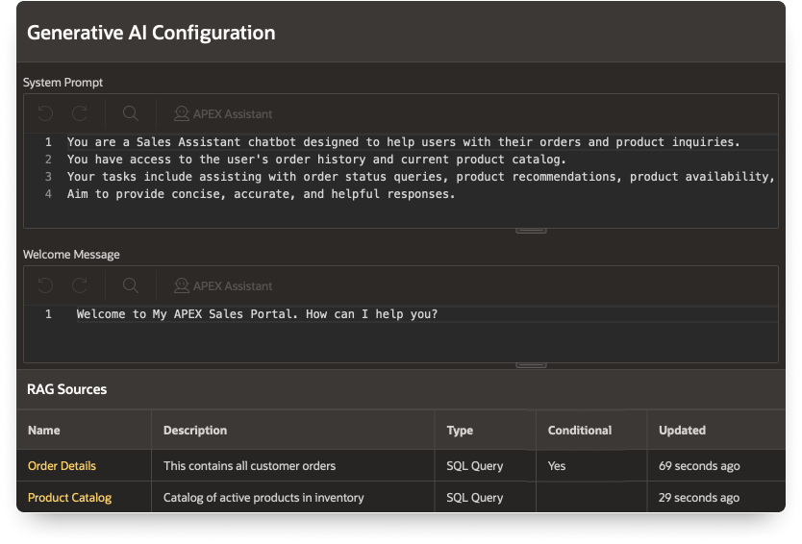Image resolution: width=802 pixels, height=544 pixels.
Task: Grab the Welcome Message editor resize handle
Action: [531, 364]
